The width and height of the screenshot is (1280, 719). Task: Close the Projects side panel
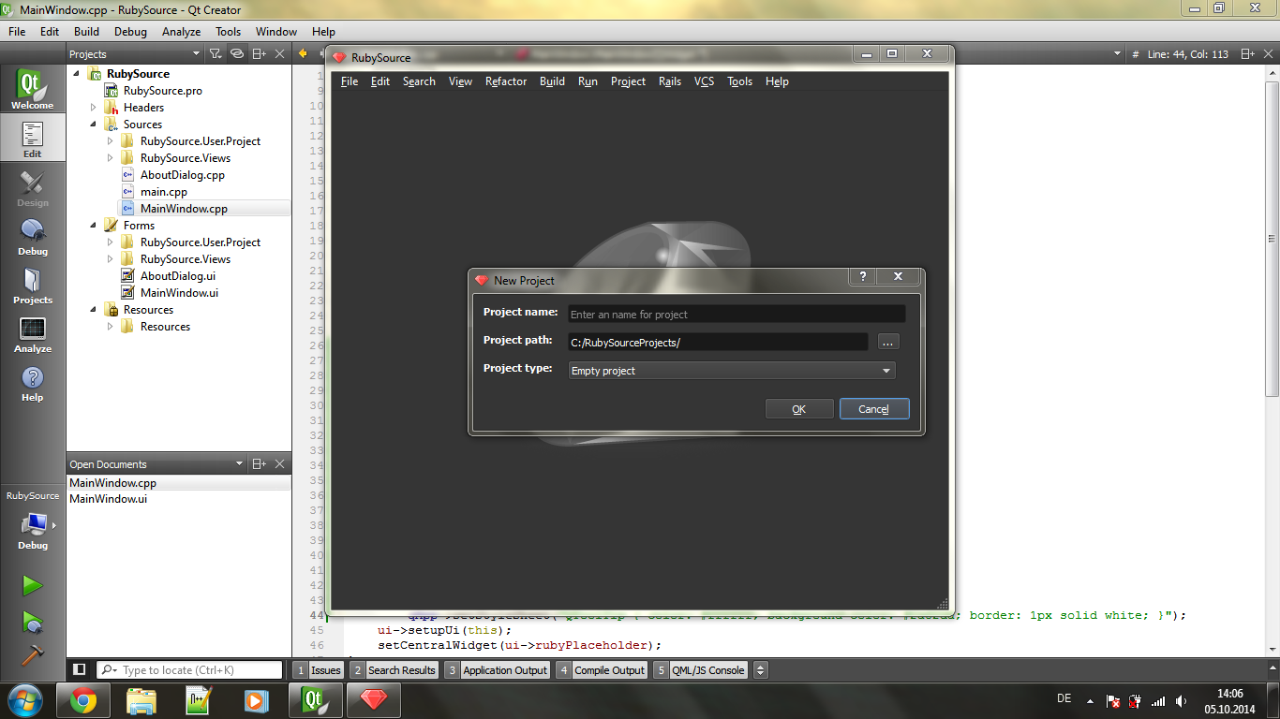coord(280,54)
